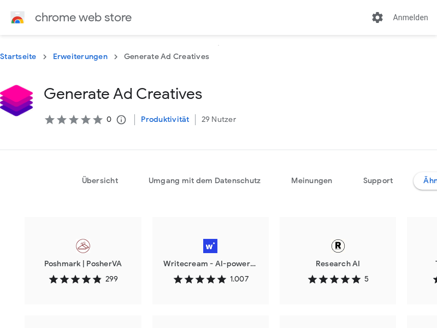Open the Erweiterungen breadcrumb link
Viewport: 437px width, 328px height.
(x=80, y=57)
